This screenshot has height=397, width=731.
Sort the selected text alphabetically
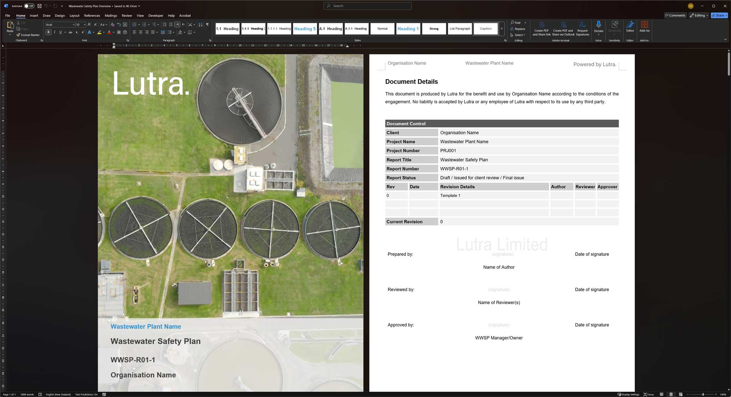click(x=201, y=24)
